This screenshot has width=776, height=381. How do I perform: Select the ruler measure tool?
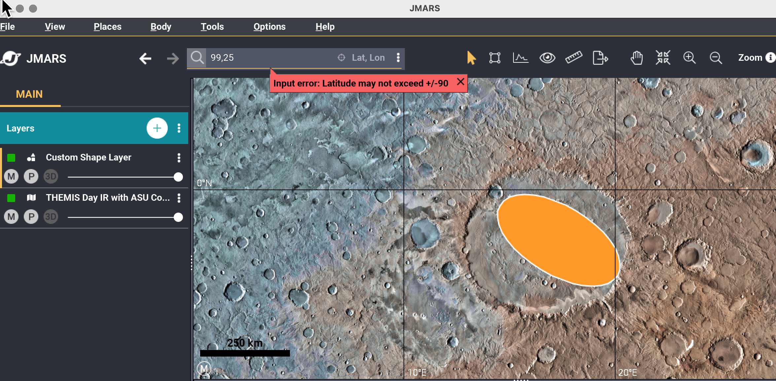[574, 58]
